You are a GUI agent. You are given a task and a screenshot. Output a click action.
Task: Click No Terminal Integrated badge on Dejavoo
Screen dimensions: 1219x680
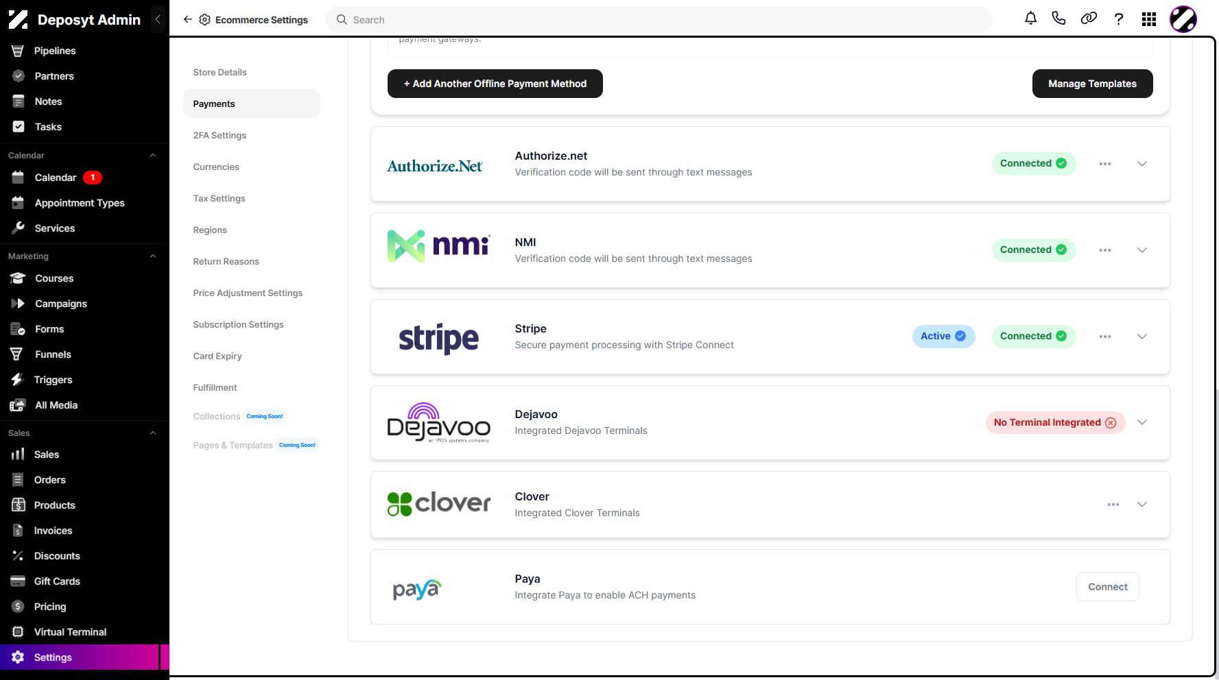[1055, 422]
